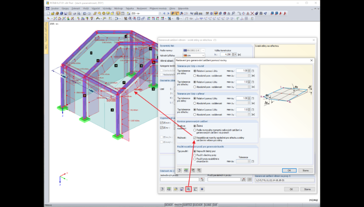Go to next load case arrow

168,13
